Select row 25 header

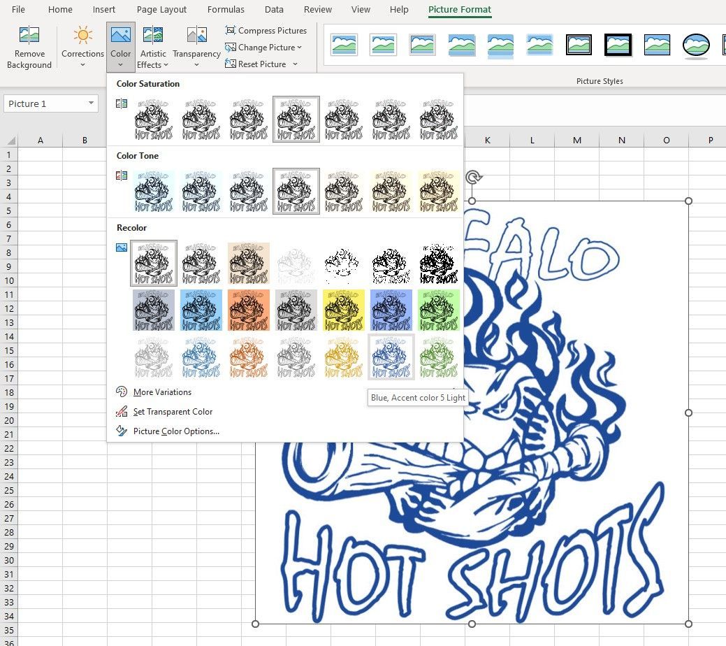[x=9, y=490]
